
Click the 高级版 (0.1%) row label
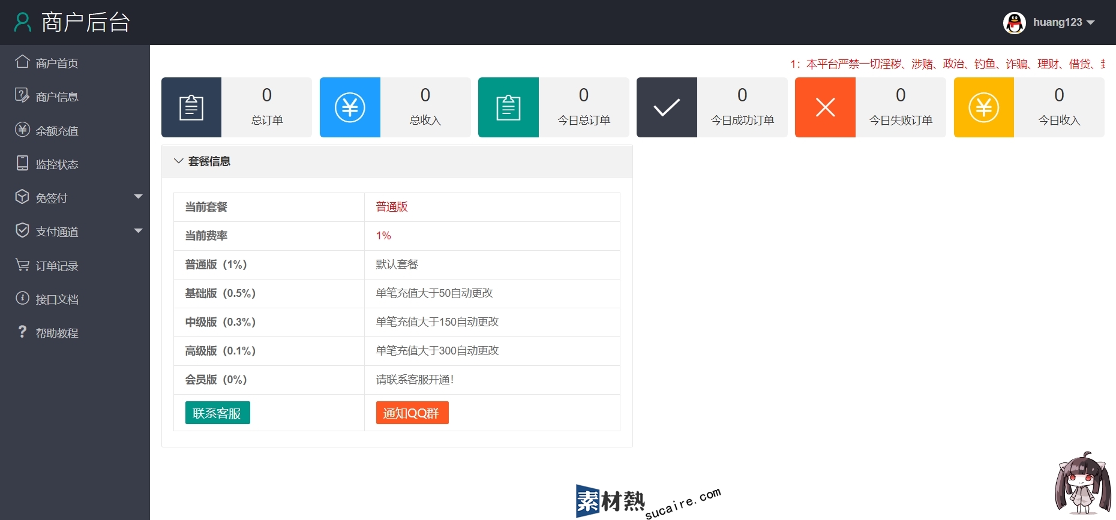[220, 351]
